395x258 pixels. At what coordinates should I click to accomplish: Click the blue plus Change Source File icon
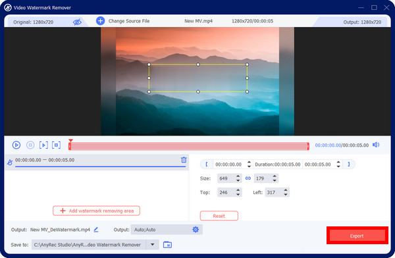(x=100, y=21)
